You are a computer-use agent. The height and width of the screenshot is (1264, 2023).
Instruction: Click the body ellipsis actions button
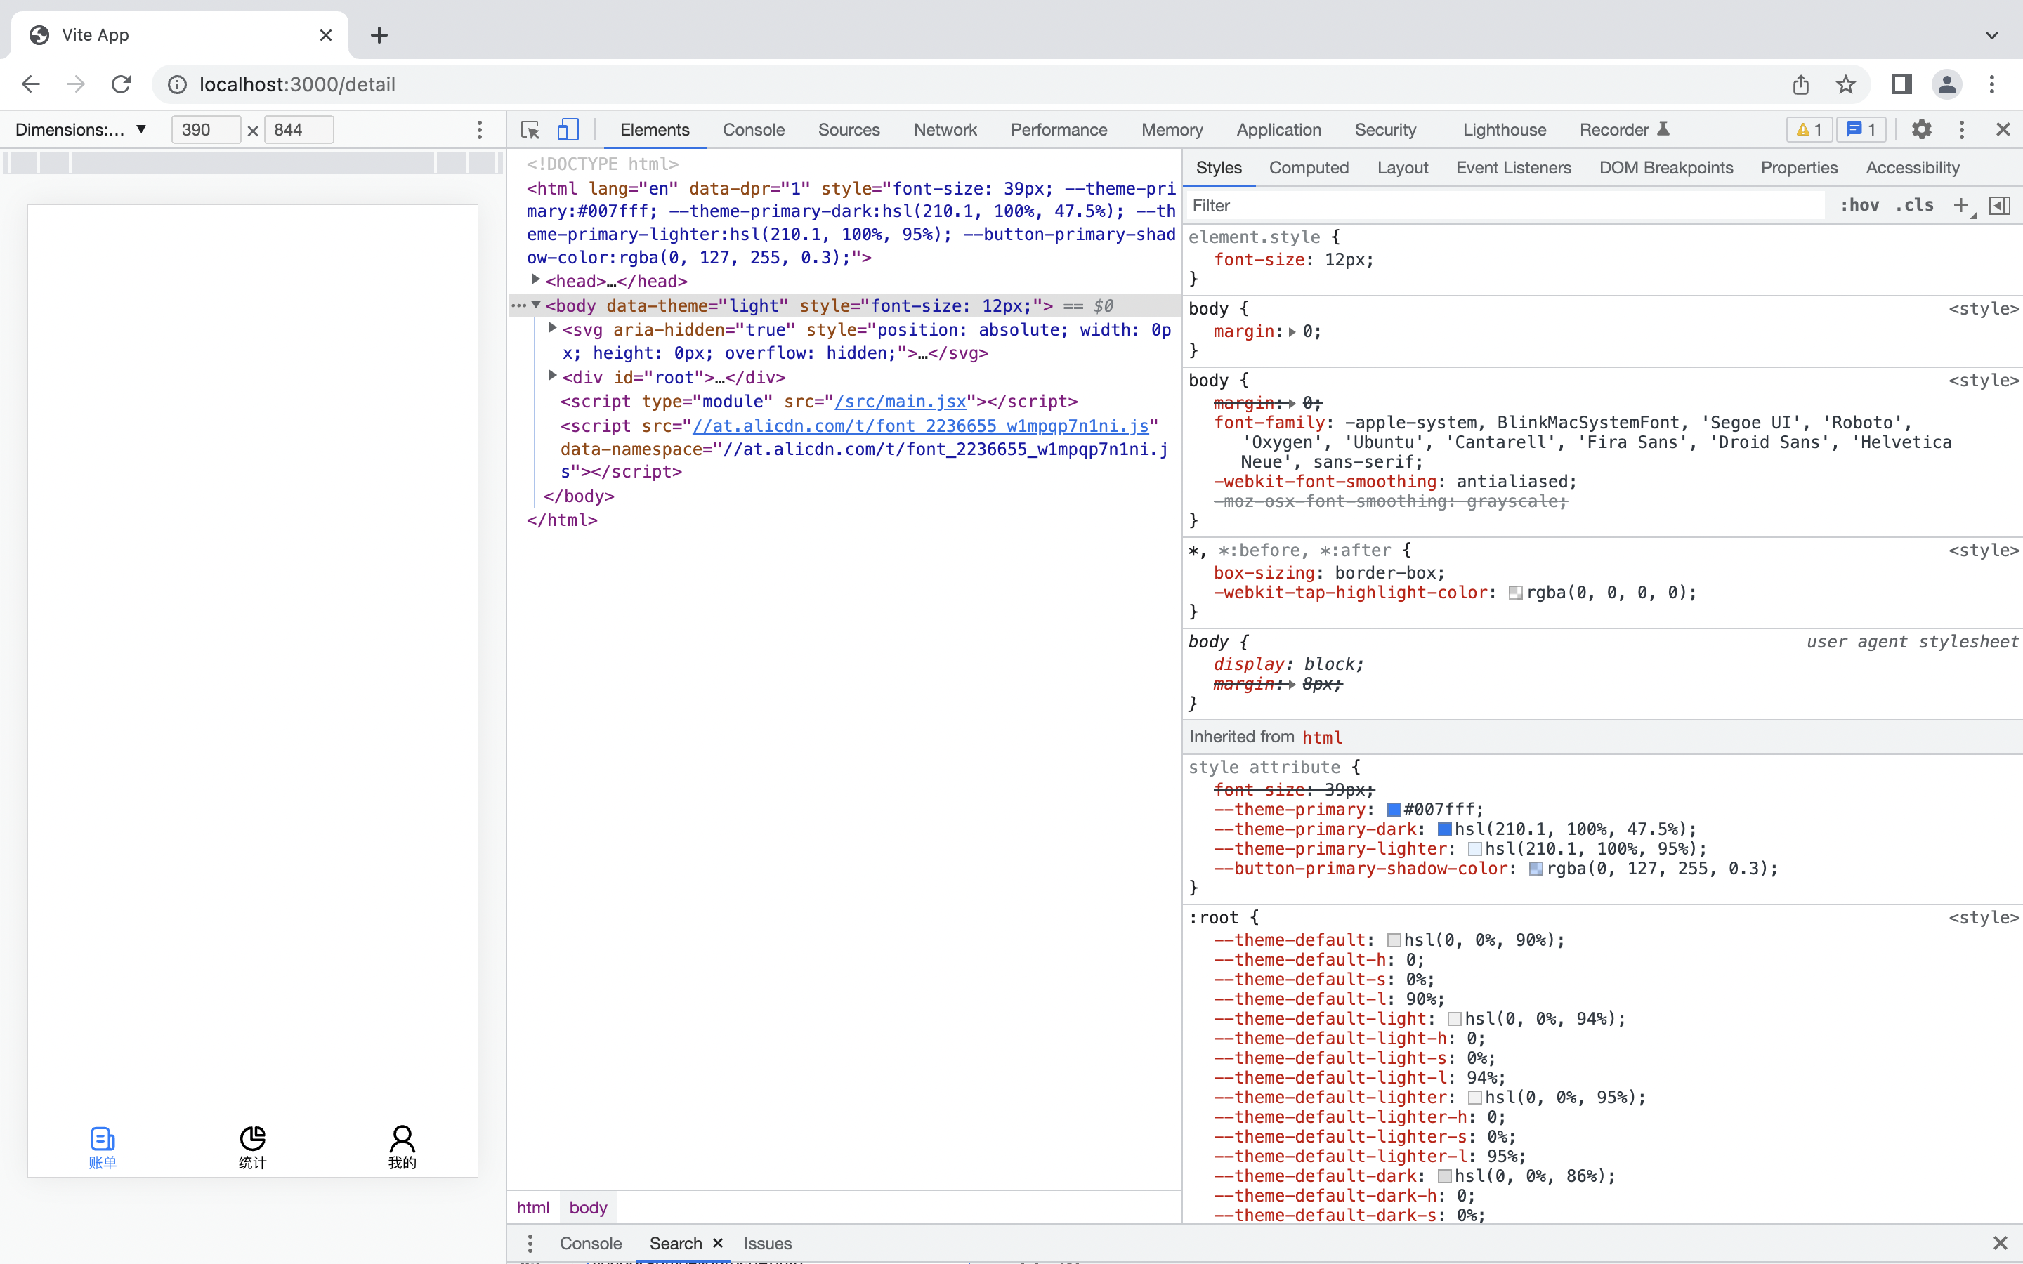(x=518, y=306)
